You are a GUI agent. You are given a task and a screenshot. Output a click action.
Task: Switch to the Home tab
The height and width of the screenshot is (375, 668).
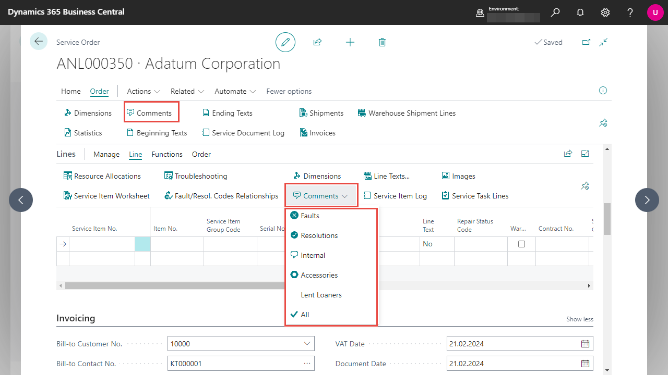[71, 91]
